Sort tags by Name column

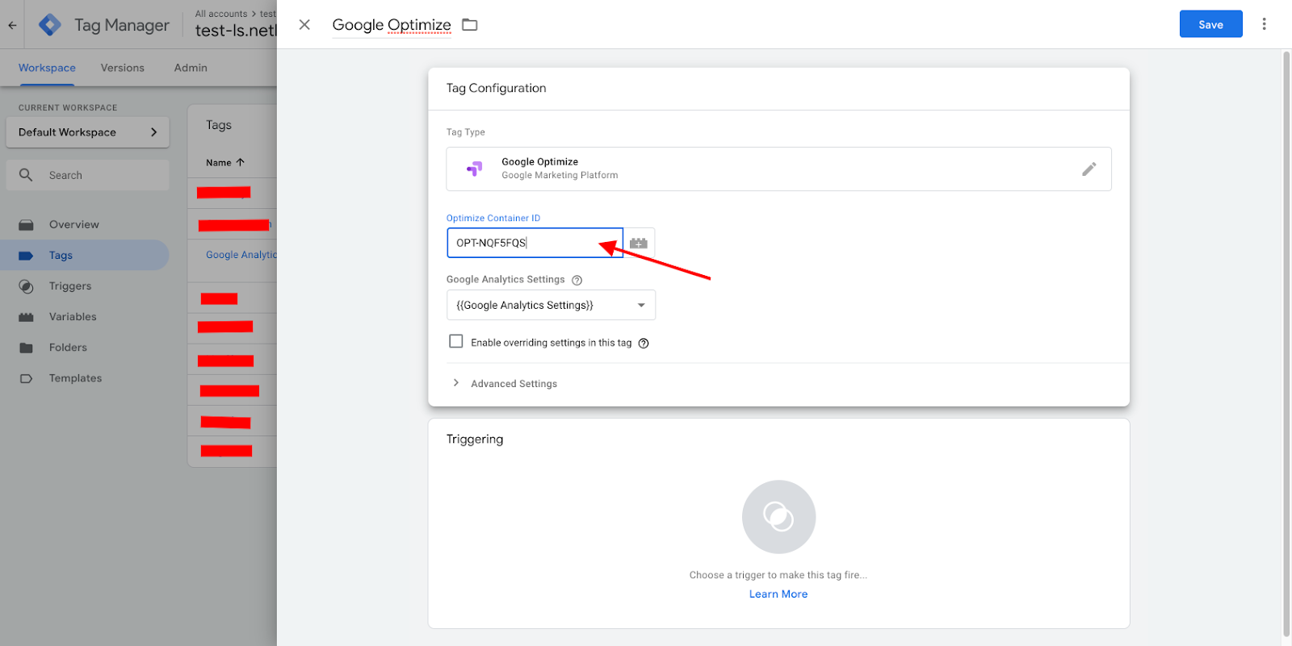tap(224, 163)
